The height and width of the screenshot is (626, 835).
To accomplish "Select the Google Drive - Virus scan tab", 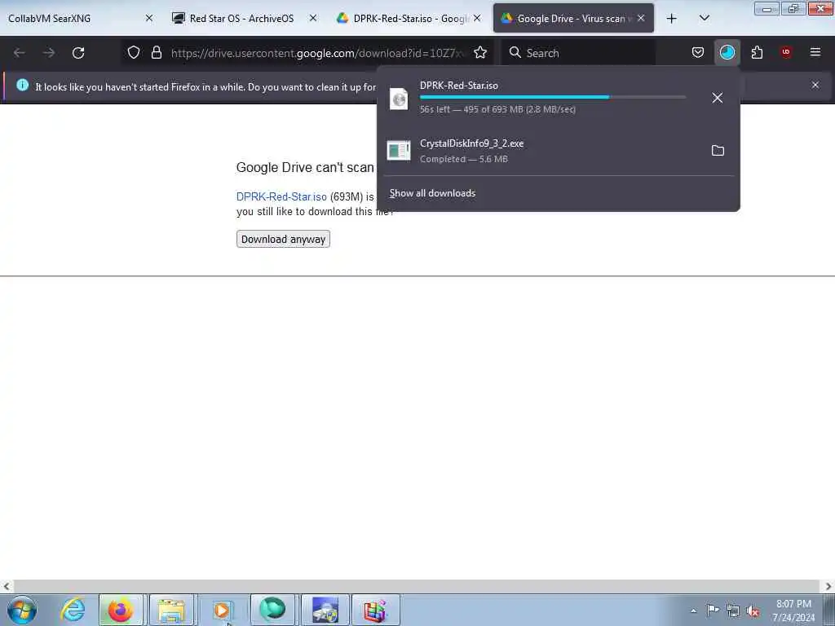I will coord(573,18).
